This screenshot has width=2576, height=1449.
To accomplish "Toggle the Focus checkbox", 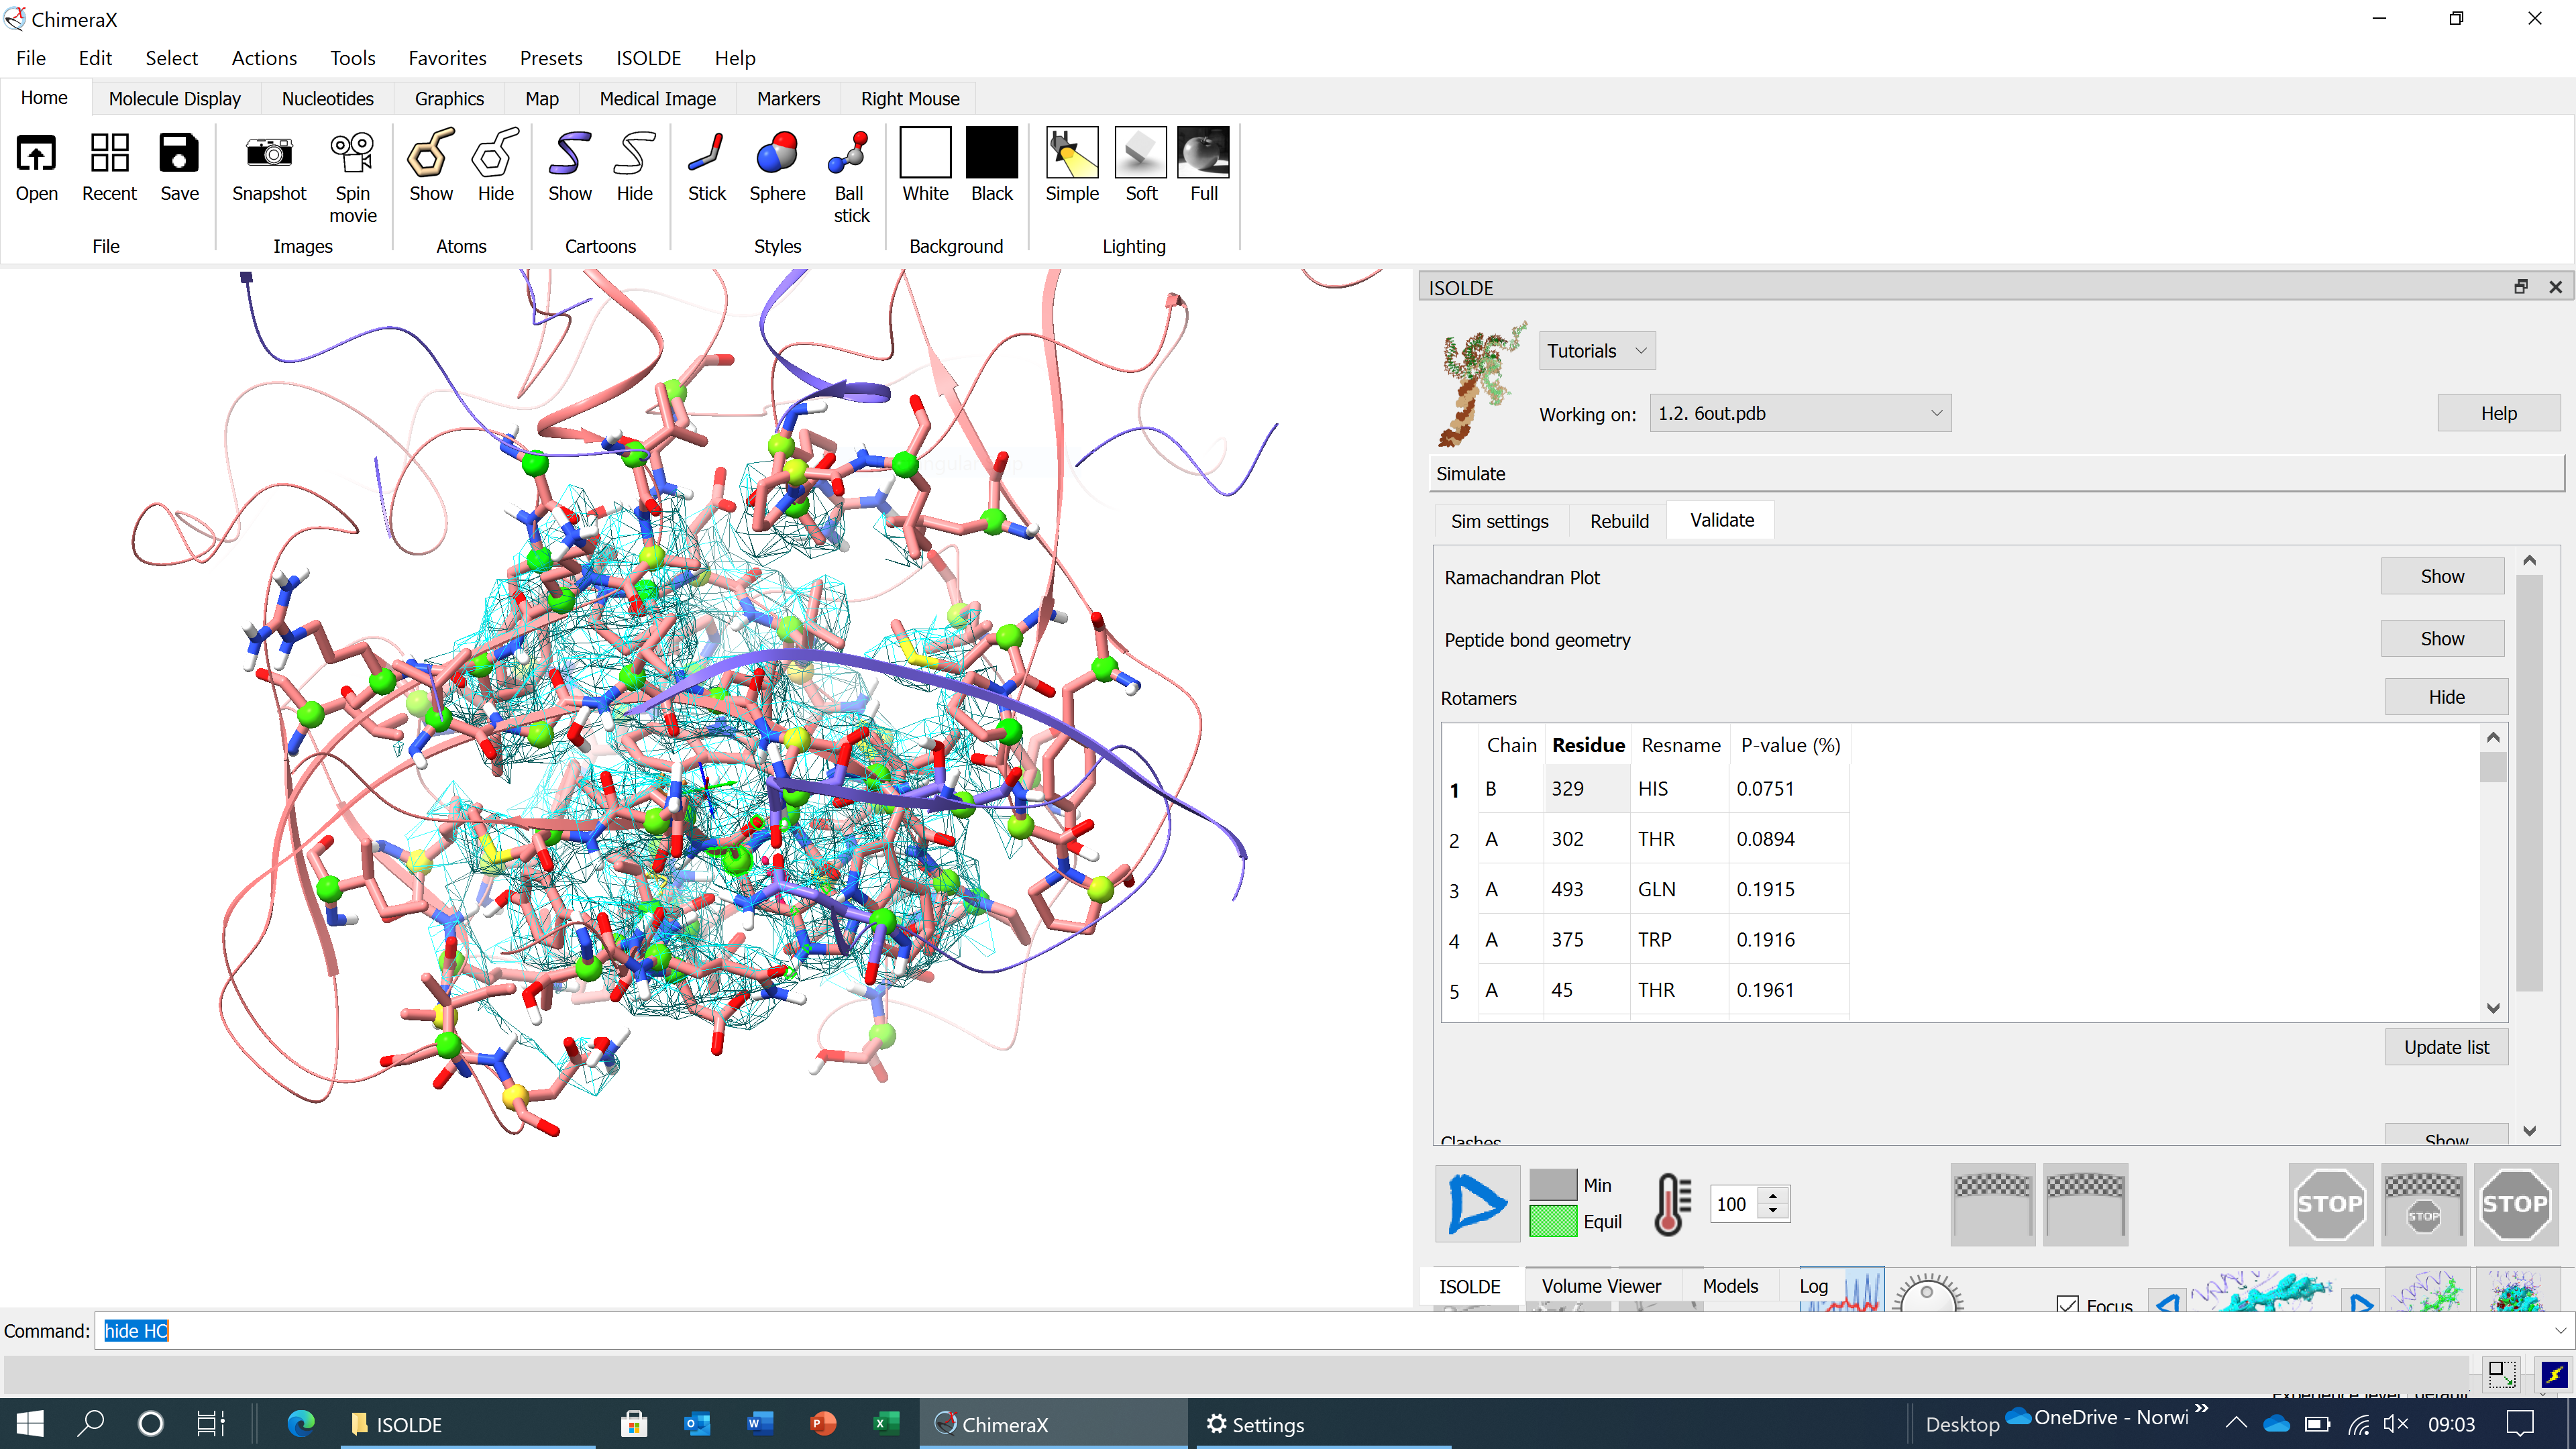I will click(x=2068, y=1304).
